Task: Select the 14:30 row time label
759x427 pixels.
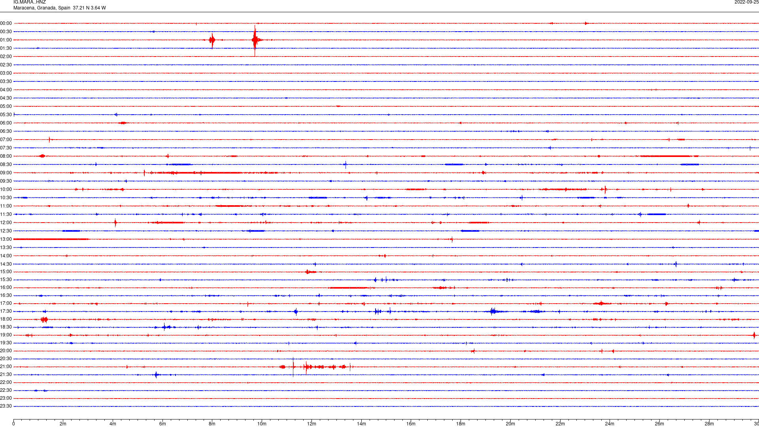Action: [x=6, y=264]
